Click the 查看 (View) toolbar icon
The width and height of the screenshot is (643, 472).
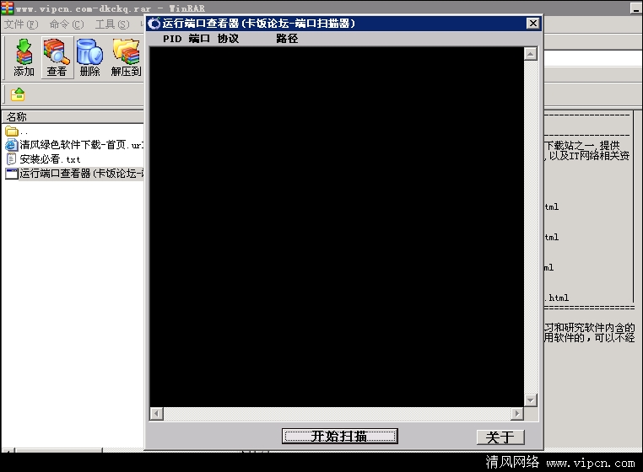[57, 57]
